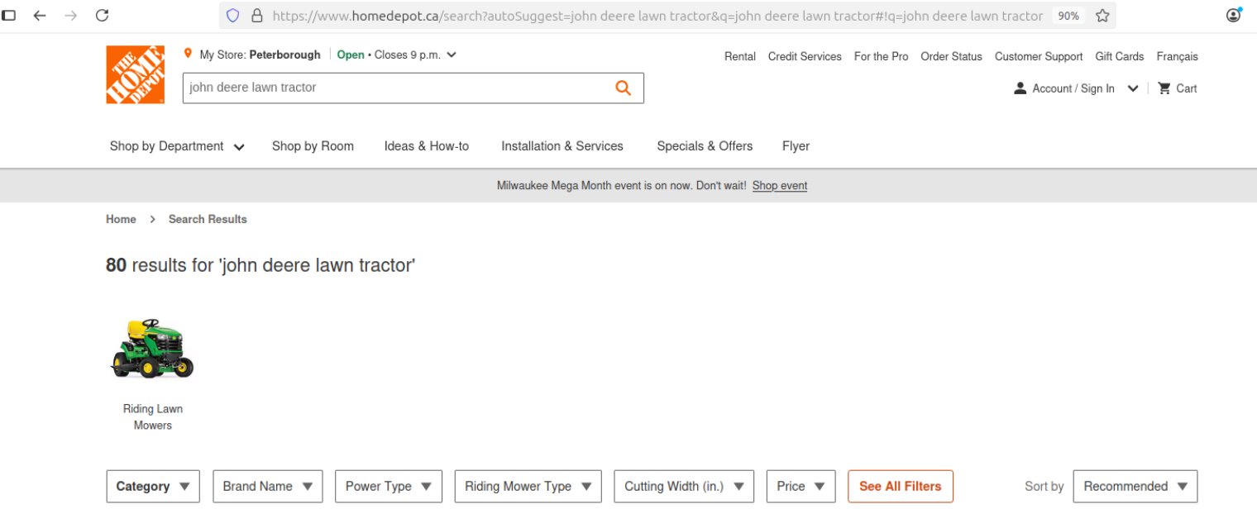Image resolution: width=1257 pixels, height=509 pixels.
Task: Click the orange search magnifier icon
Action: tap(623, 88)
